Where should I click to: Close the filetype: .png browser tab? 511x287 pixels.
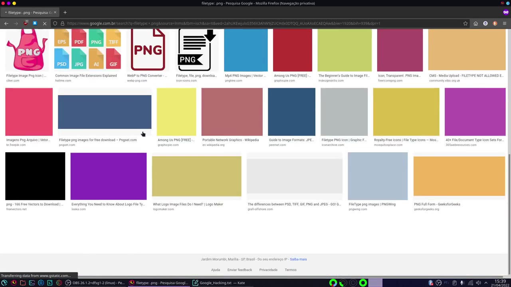(55, 12)
